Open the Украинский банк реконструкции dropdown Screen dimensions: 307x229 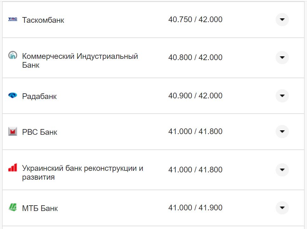click(282, 169)
